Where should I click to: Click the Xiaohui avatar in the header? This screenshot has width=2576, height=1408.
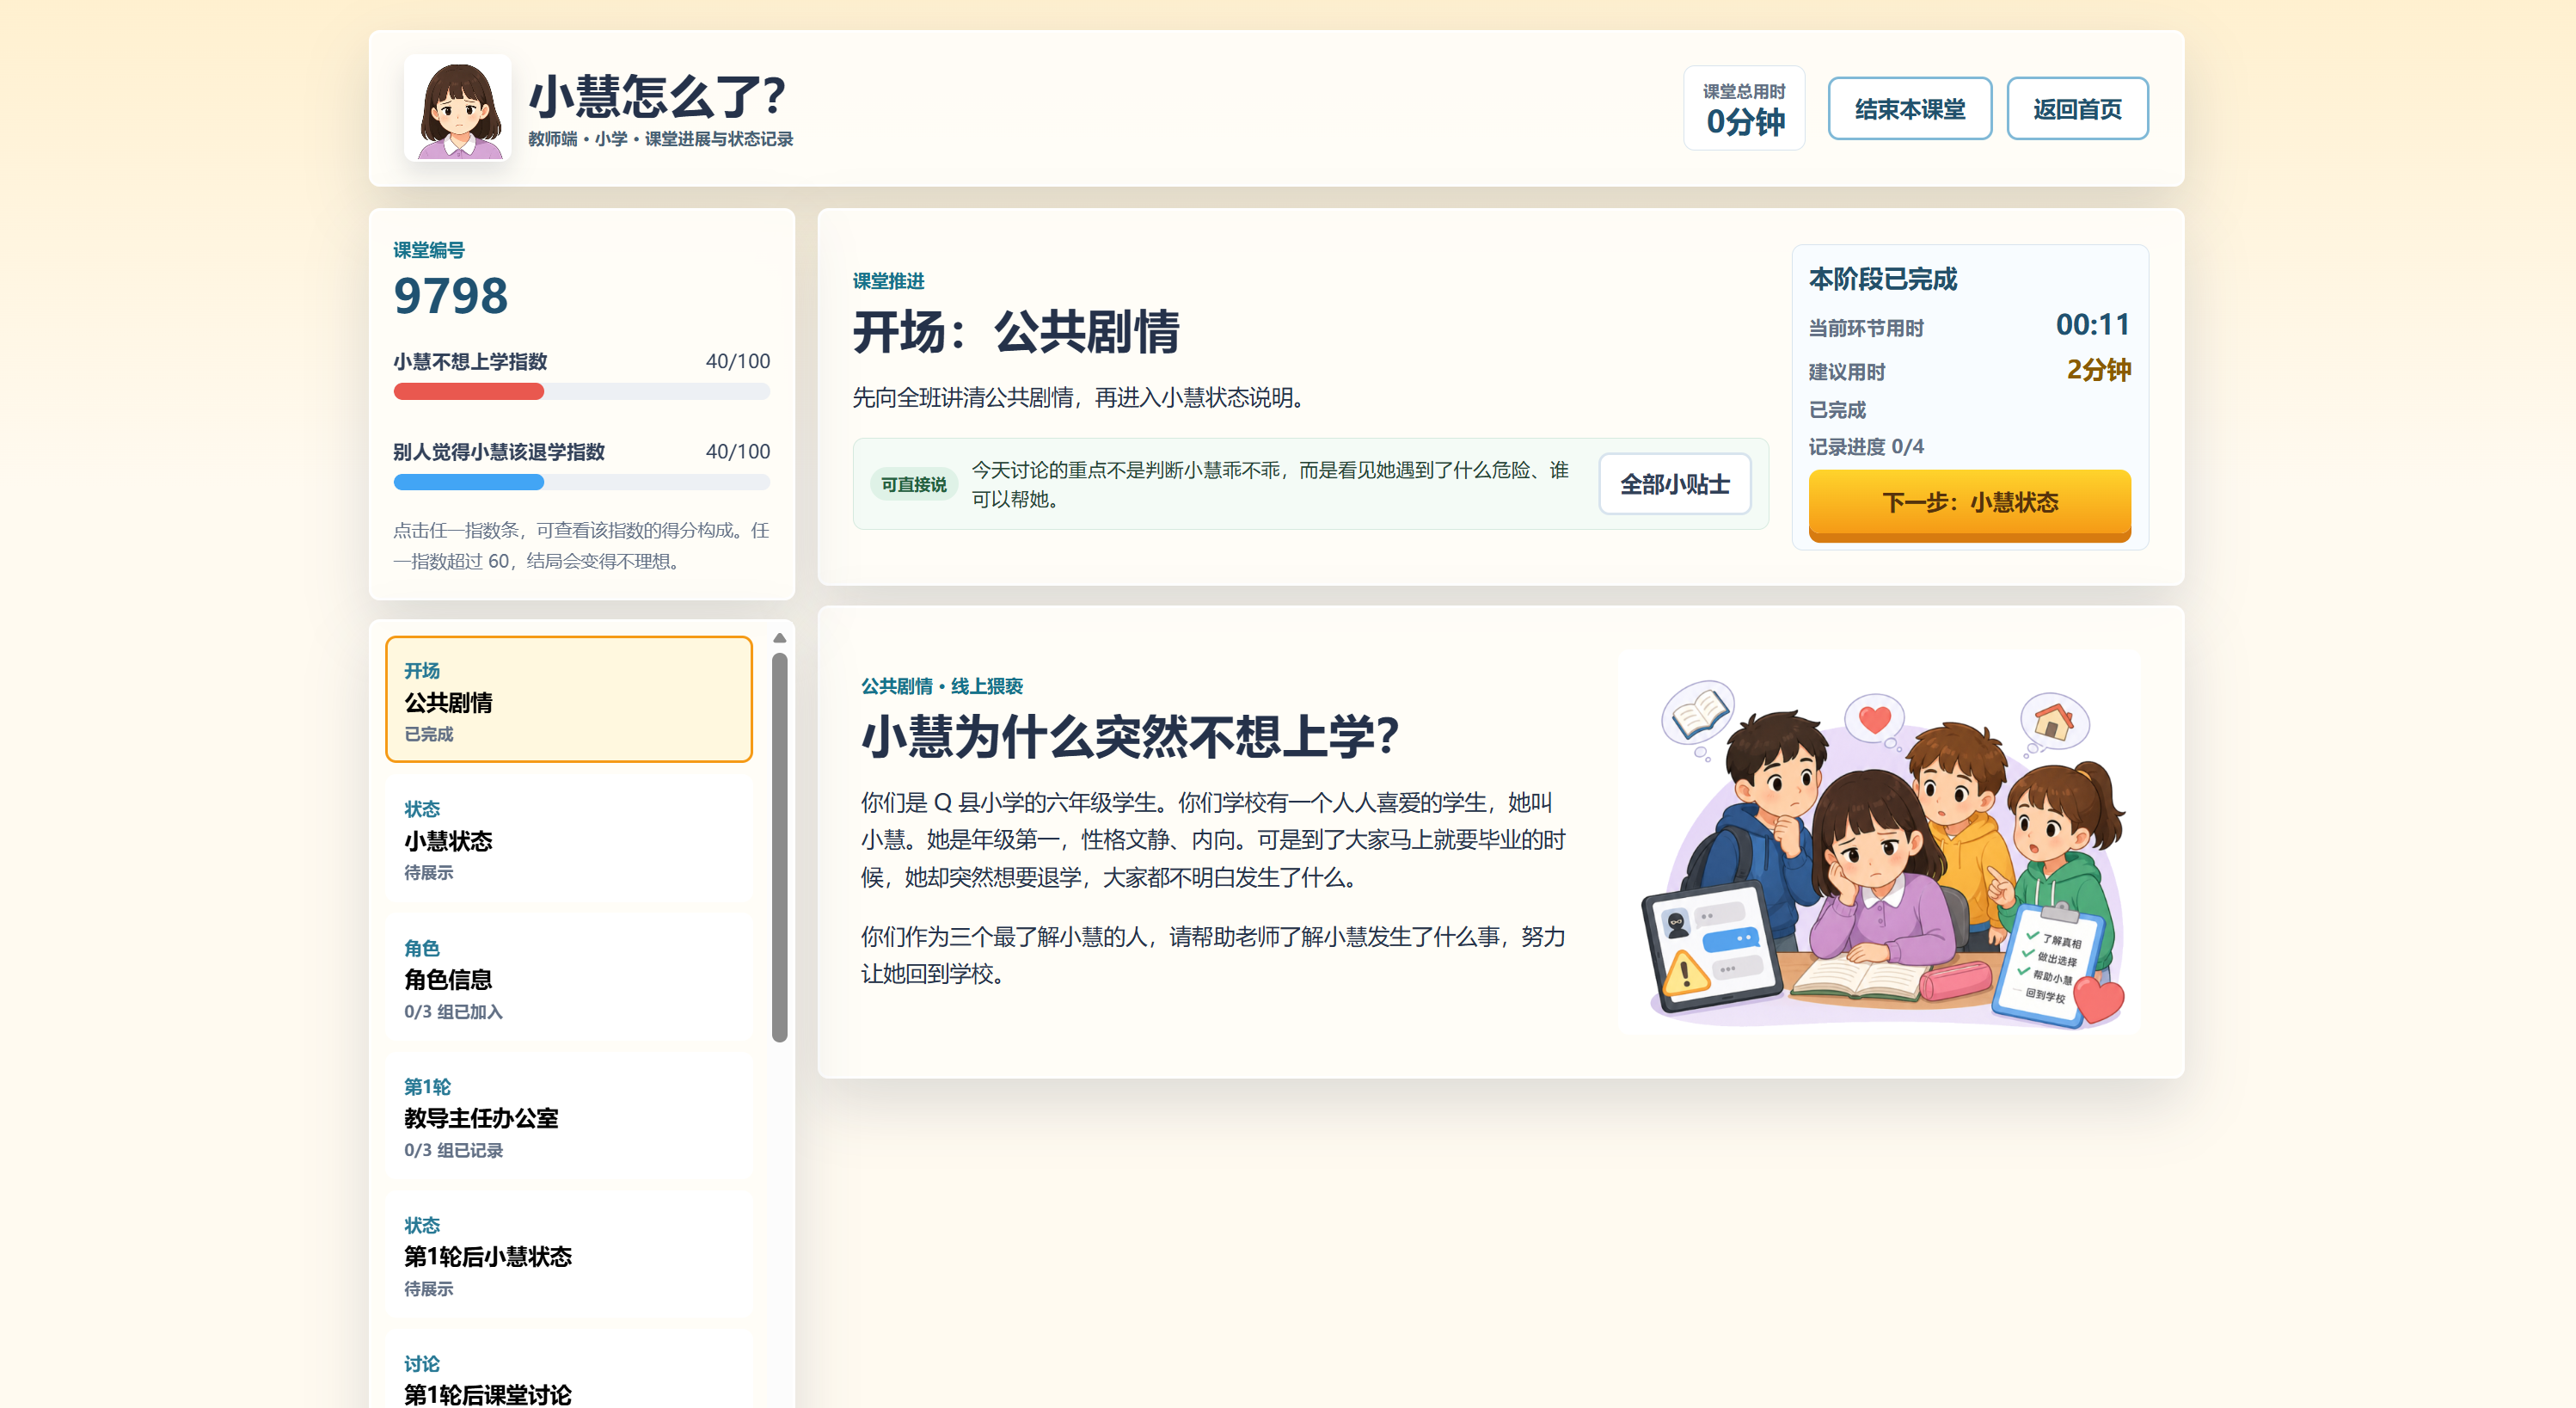[458, 108]
